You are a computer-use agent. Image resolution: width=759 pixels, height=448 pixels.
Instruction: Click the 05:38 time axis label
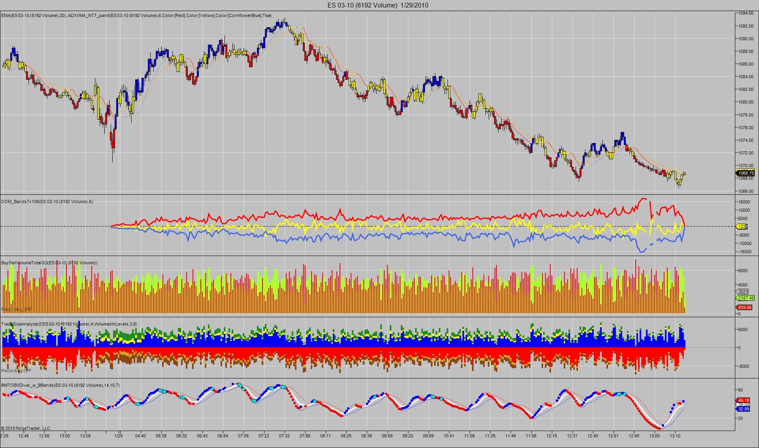161,436
